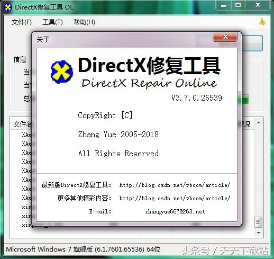Click the 'Zhang Yue 2005-2018' text
The width and height of the screenshot is (274, 259).
[x=118, y=135]
